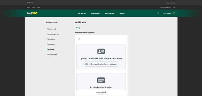This screenshot has height=96, width=202.
Task: Open the account user icon
Action: click(174, 13)
